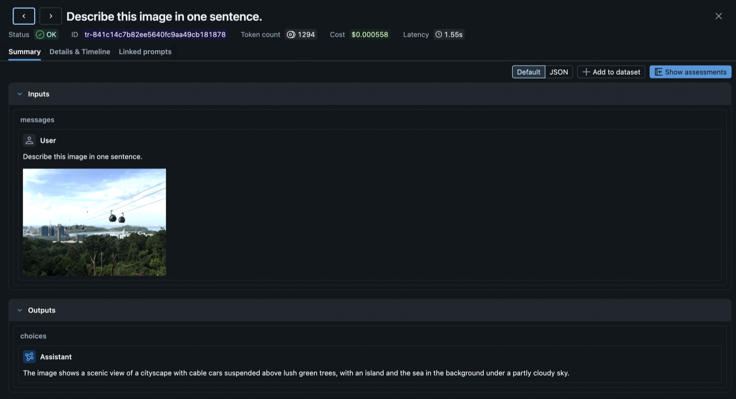Click the green OK status check icon
The height and width of the screenshot is (399, 736).
point(40,35)
